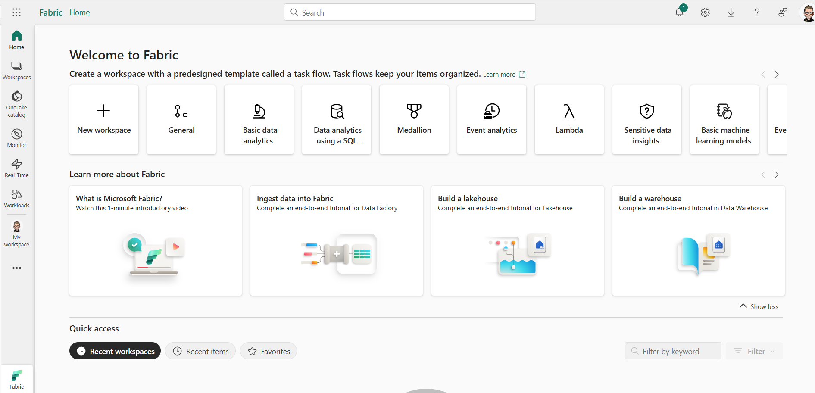The width and height of the screenshot is (815, 393).
Task: Open Monitor in sidebar
Action: point(17,138)
